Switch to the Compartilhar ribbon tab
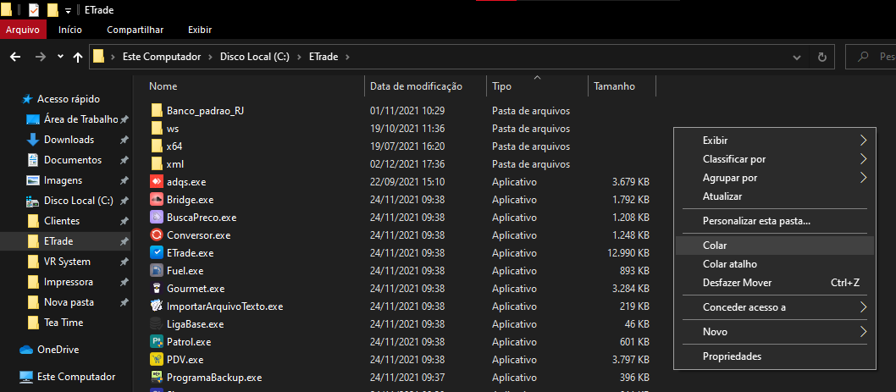This screenshot has height=392, width=896. [x=136, y=30]
